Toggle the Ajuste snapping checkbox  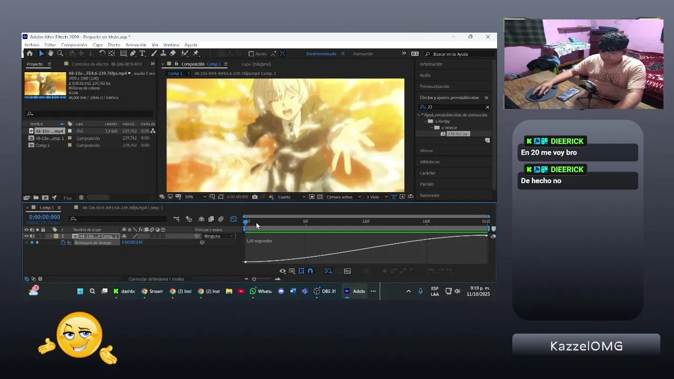251,54
